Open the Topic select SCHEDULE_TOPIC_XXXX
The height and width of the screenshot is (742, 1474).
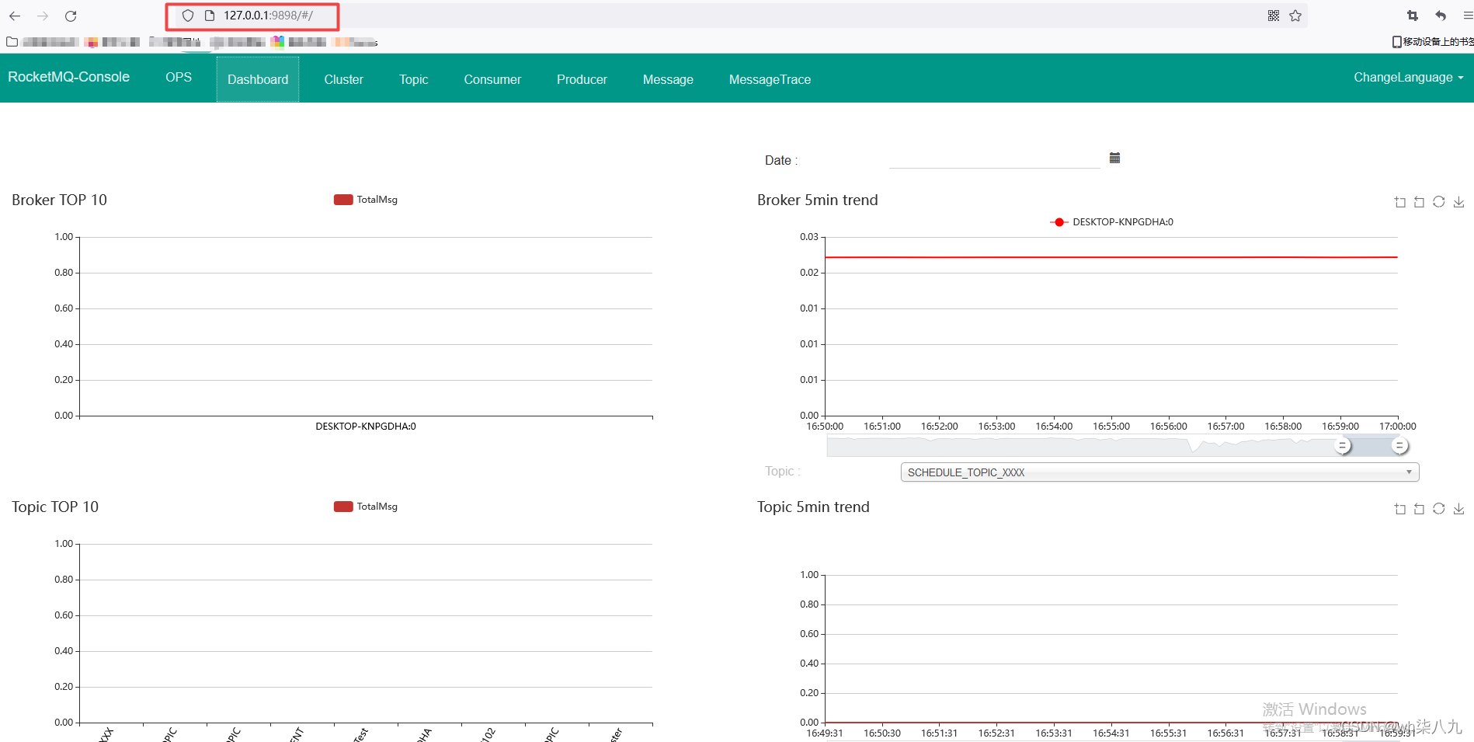pyautogui.click(x=1159, y=472)
